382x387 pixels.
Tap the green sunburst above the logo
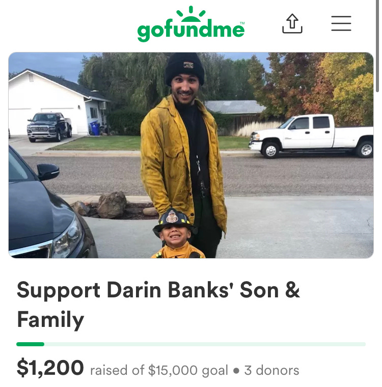pyautogui.click(x=190, y=14)
